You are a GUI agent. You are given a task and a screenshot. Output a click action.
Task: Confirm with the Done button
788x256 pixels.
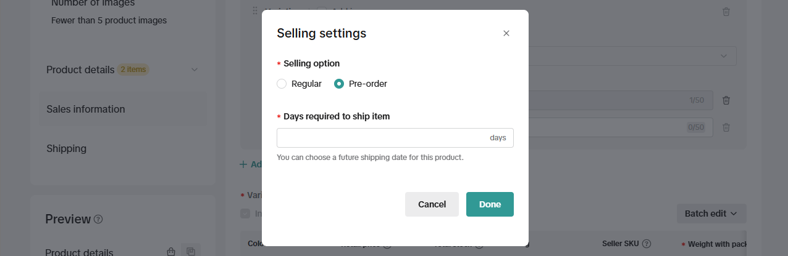click(x=490, y=204)
